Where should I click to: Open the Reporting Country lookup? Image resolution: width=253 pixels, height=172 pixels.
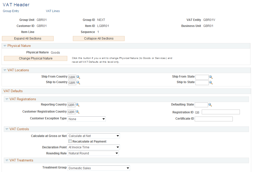point(78,105)
